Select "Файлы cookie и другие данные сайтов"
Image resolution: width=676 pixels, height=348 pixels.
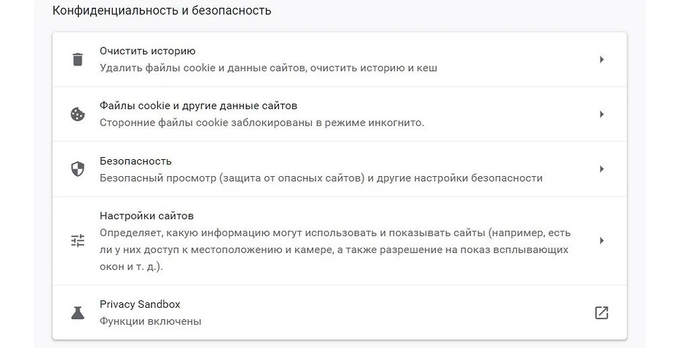tap(199, 106)
